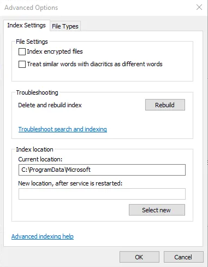The height and width of the screenshot is (267, 208).
Task: Close the Advanced Options dialog
Action: (x=199, y=8)
